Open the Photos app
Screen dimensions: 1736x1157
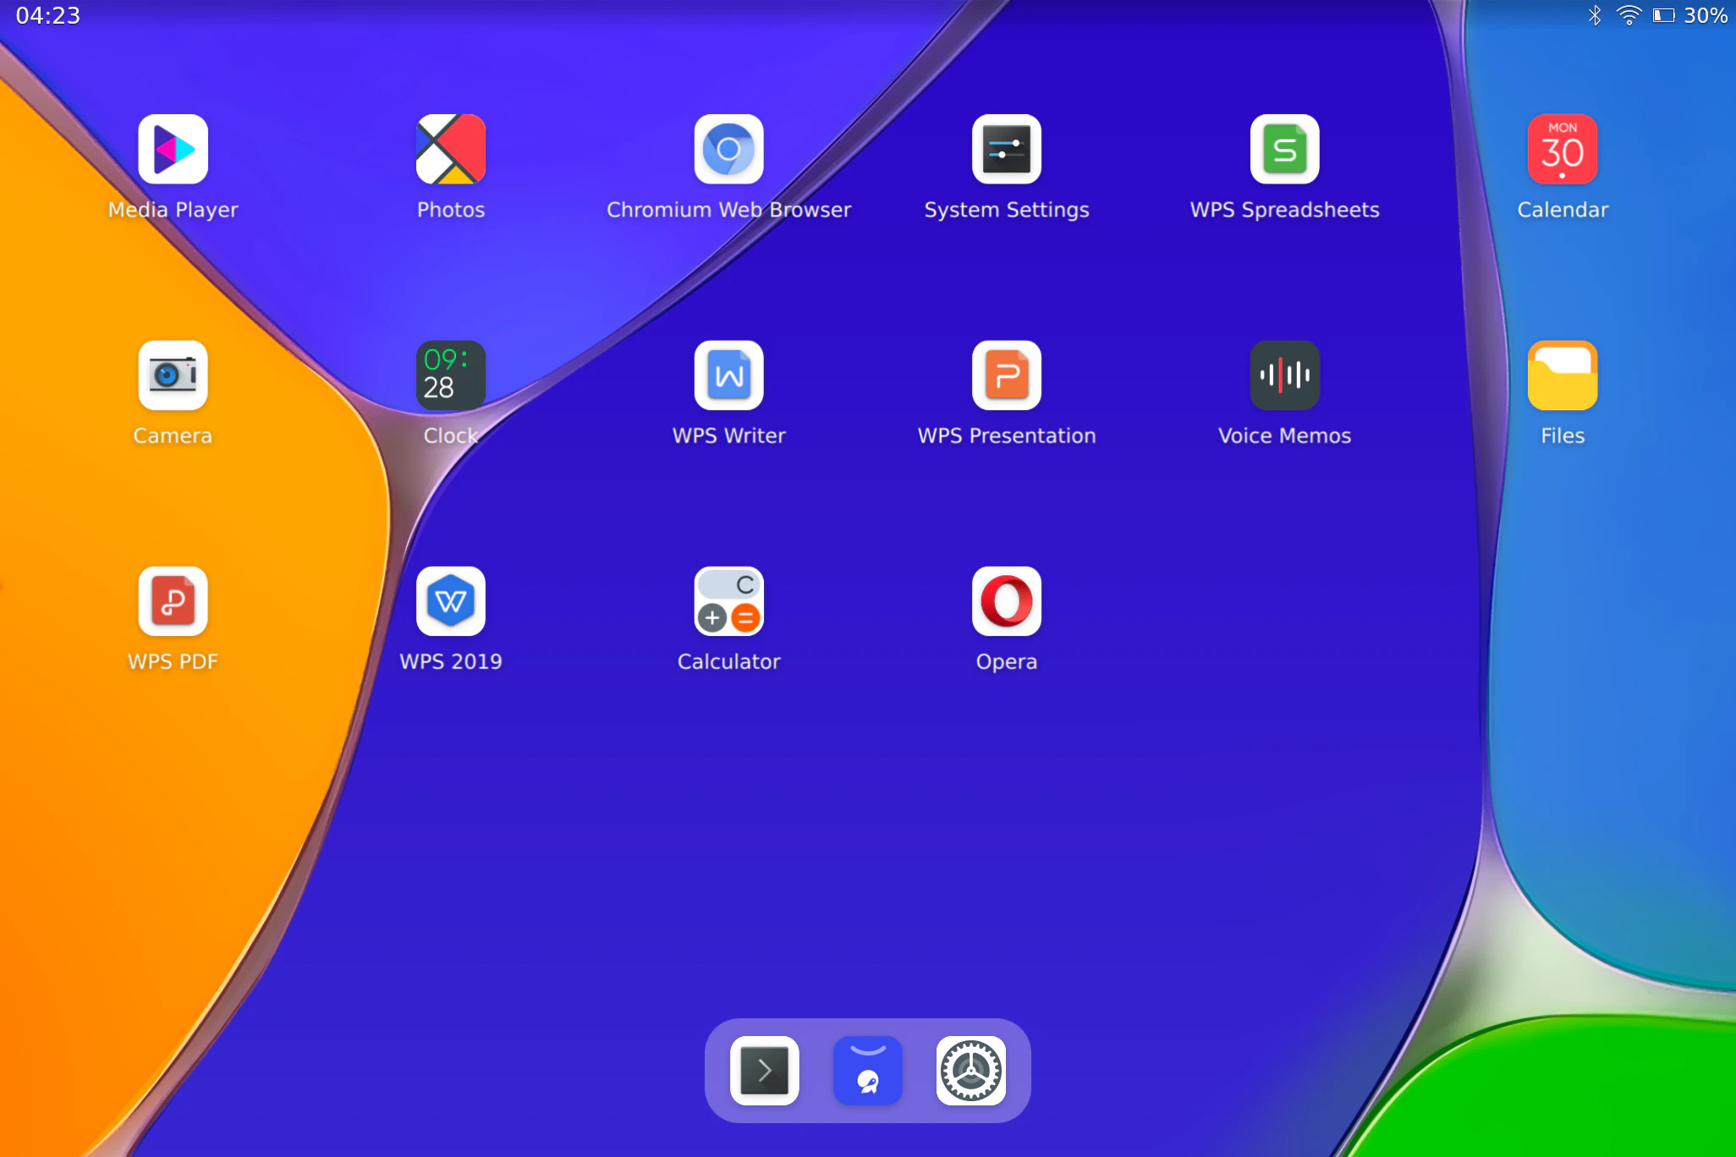tap(450, 149)
